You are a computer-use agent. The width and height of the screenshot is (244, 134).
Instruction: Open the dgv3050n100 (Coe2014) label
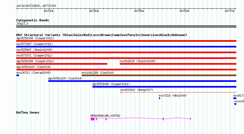(34, 67)
